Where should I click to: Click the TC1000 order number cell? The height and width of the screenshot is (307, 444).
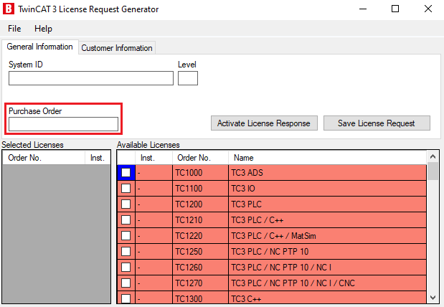click(200, 172)
